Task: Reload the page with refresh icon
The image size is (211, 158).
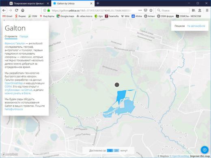Action: point(17,10)
